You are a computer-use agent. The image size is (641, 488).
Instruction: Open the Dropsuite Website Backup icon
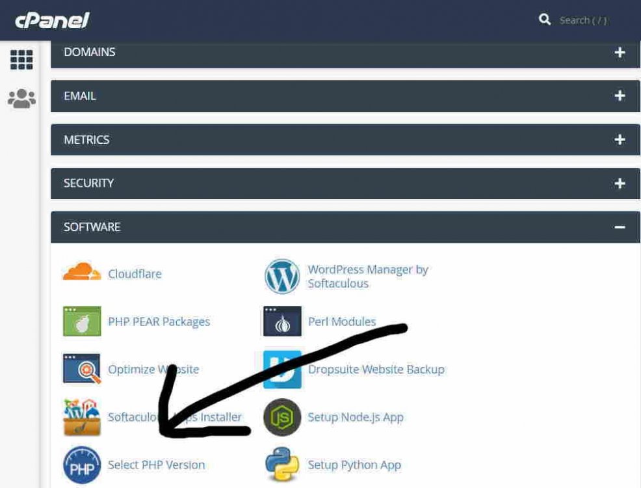pyautogui.click(x=282, y=369)
